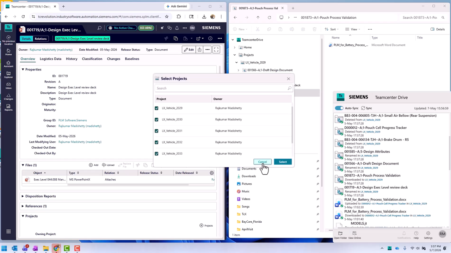Click Upload in the Files section
Image resolution: width=451 pixels, height=253 pixels.
coord(108,165)
